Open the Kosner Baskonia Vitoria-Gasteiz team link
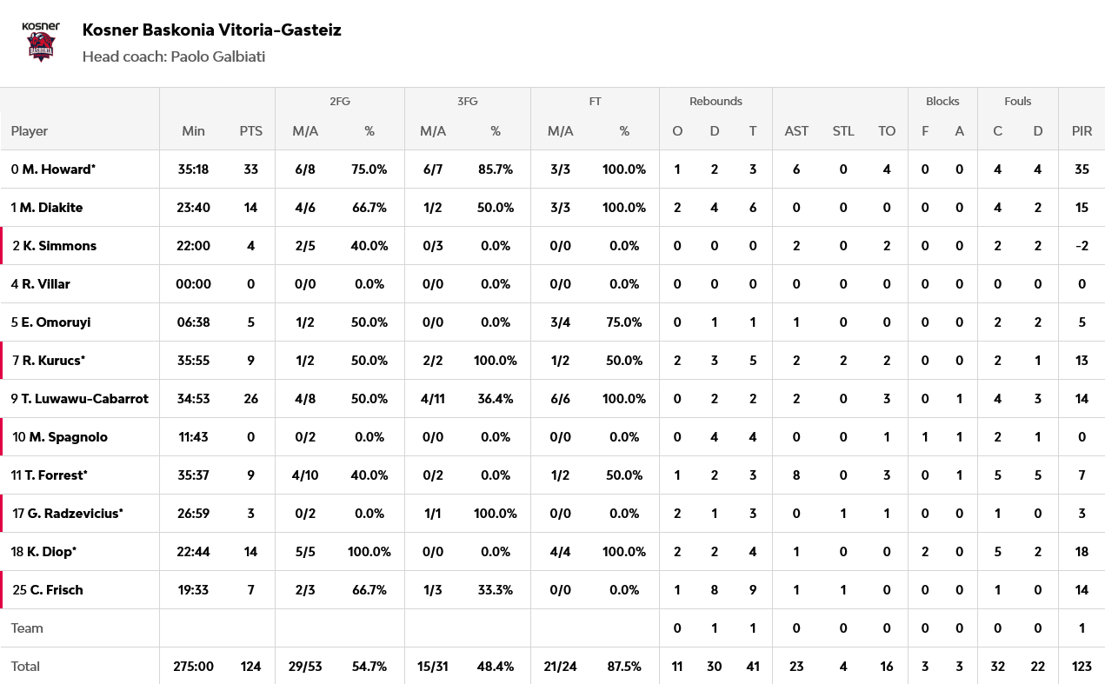This screenshot has height=684, width=1105. [211, 30]
